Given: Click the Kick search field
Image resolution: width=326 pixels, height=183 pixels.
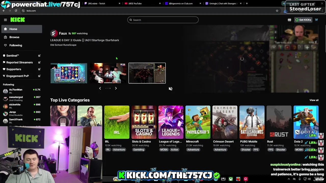Looking at the screenshot, I should 163,20.
